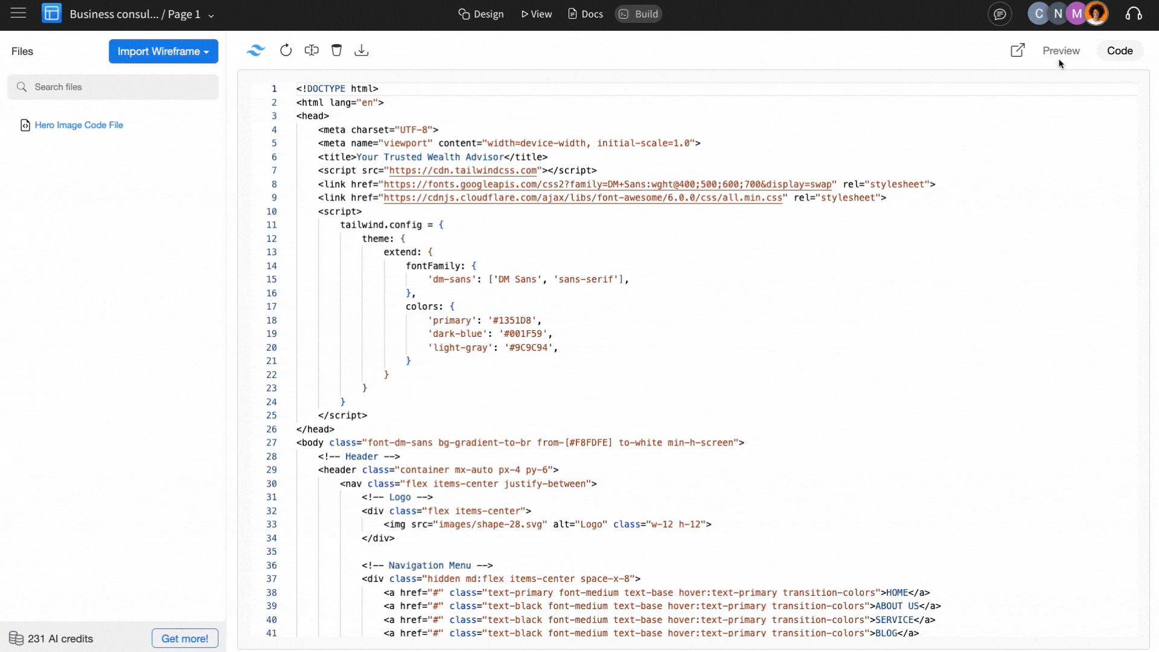
Task: Click the Tailwind CSS icon
Action: [x=256, y=51]
